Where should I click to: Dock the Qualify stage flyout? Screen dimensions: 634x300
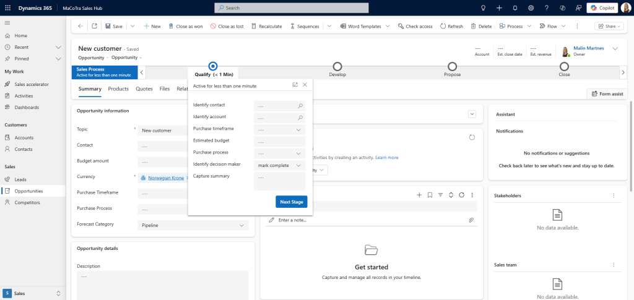[x=295, y=85]
